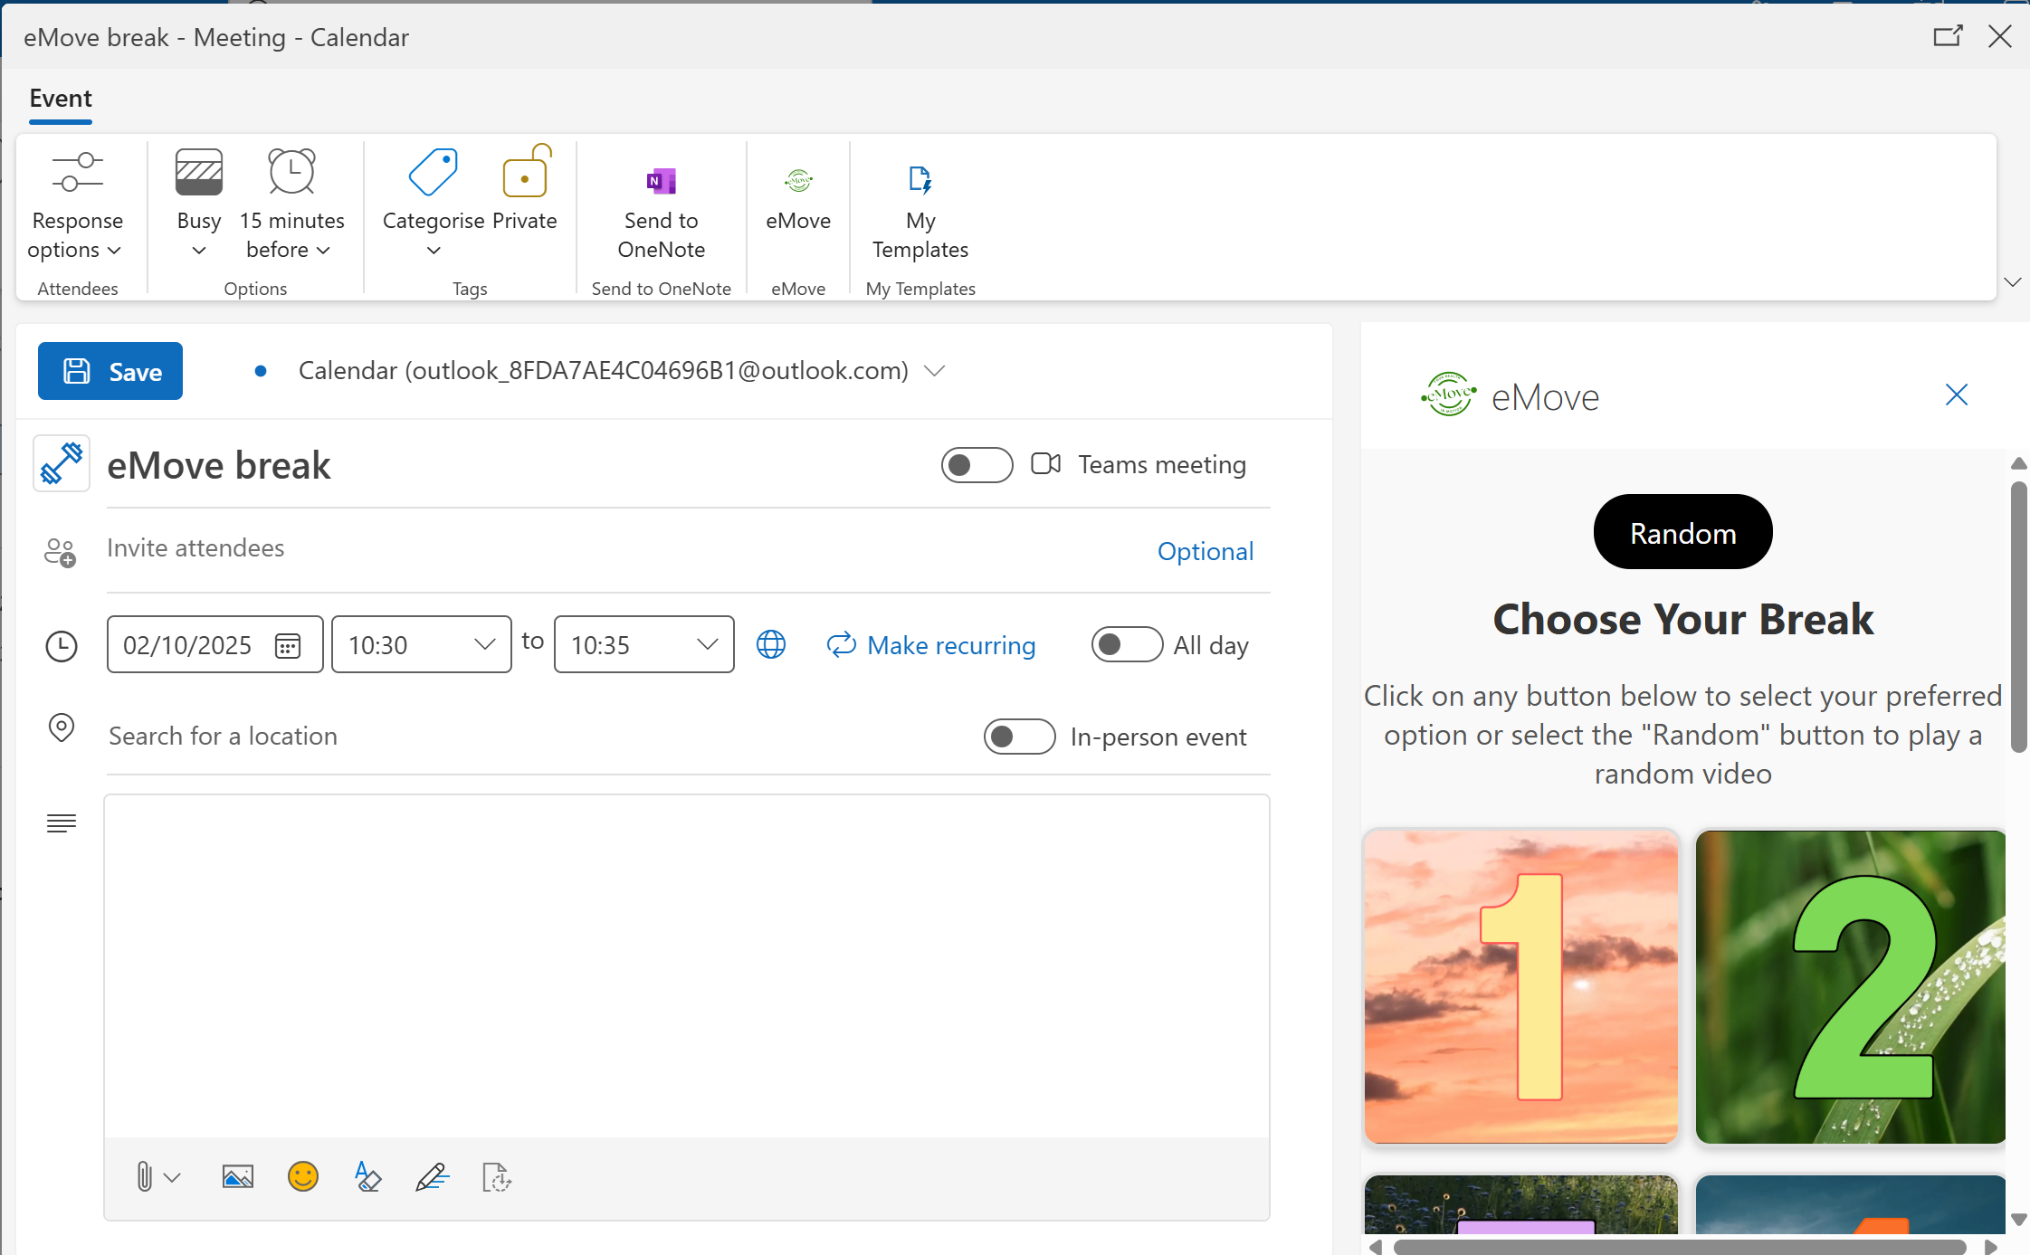Turn on the All day toggle
2030x1255 pixels.
(x=1126, y=644)
